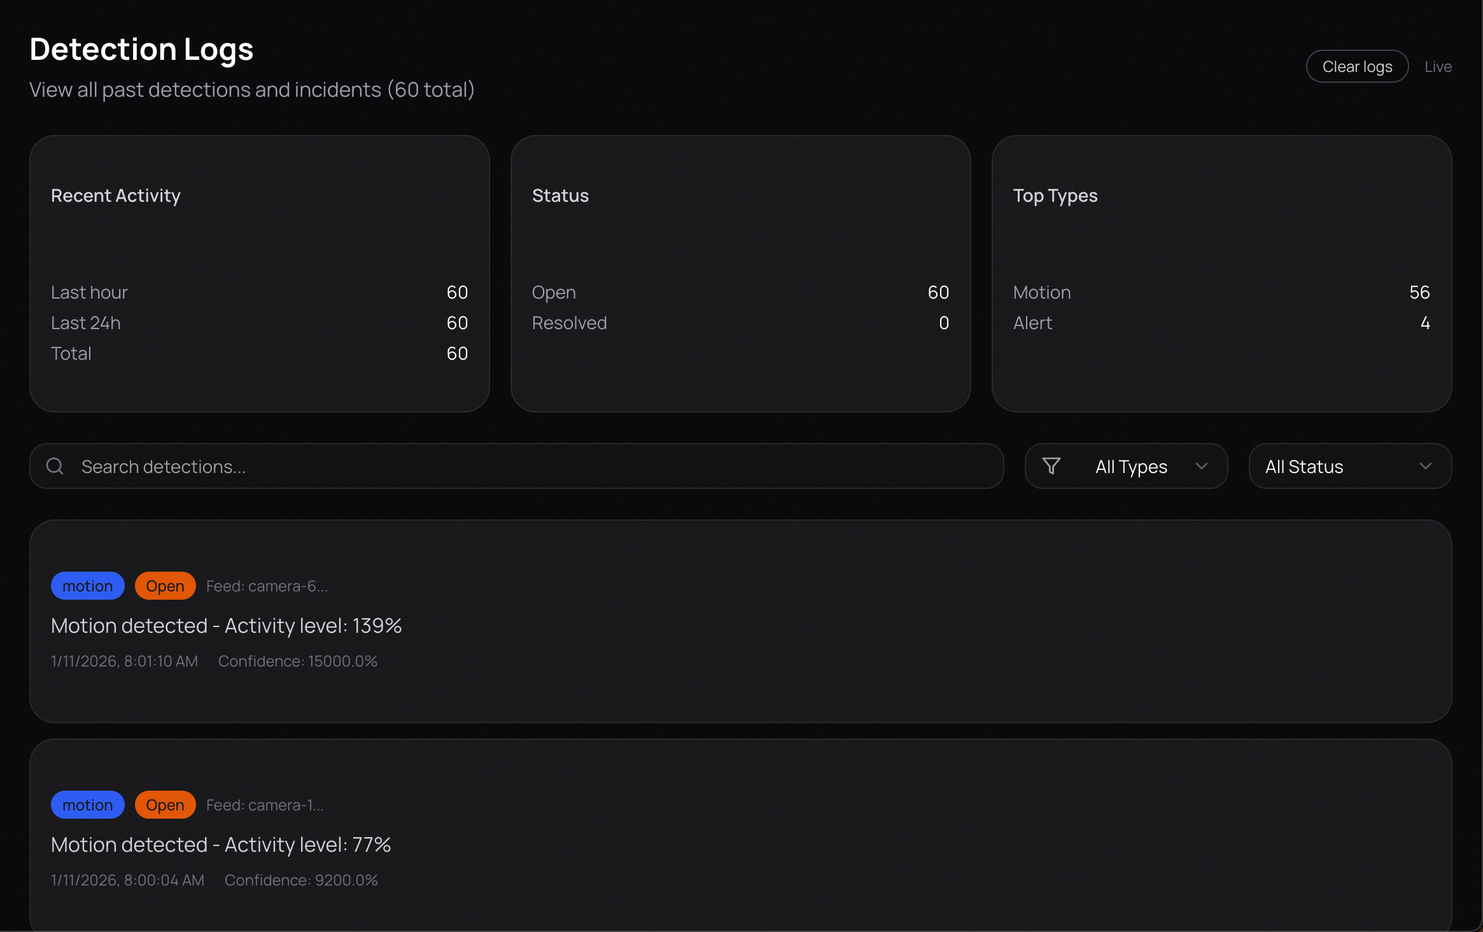The image size is (1483, 932).
Task: Click the Status summary card
Action: 740,273
